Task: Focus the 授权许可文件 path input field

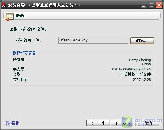Action: coord(93,40)
